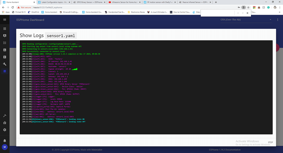Viewport: 283px width, 153px height.
Task: Switch to Passive Infrared Sensor — ESPHome tab
Action: [195, 2]
